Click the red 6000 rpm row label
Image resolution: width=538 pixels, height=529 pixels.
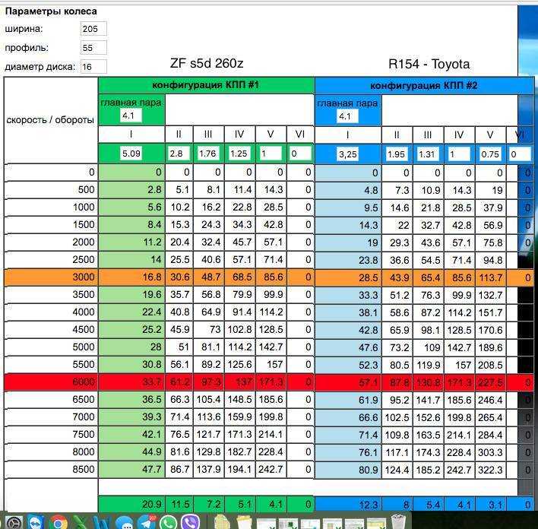coord(84,382)
